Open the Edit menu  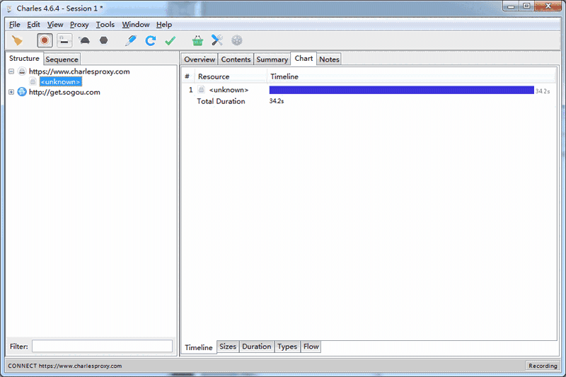[33, 25]
